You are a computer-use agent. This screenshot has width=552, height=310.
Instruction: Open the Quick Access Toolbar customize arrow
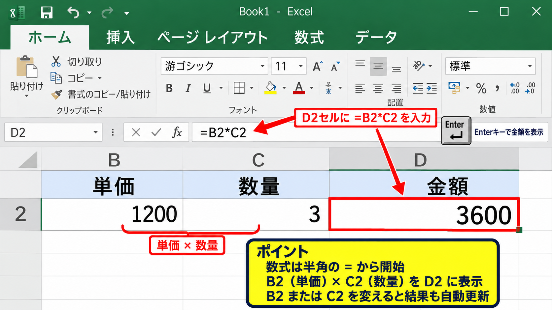(x=127, y=13)
